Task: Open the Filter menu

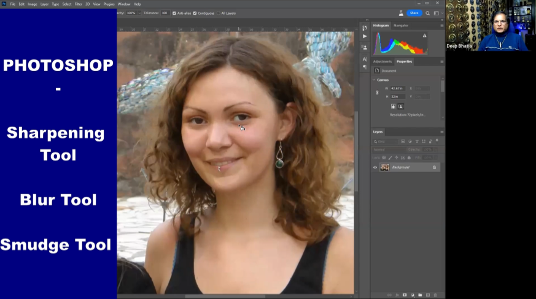Action: [78, 4]
